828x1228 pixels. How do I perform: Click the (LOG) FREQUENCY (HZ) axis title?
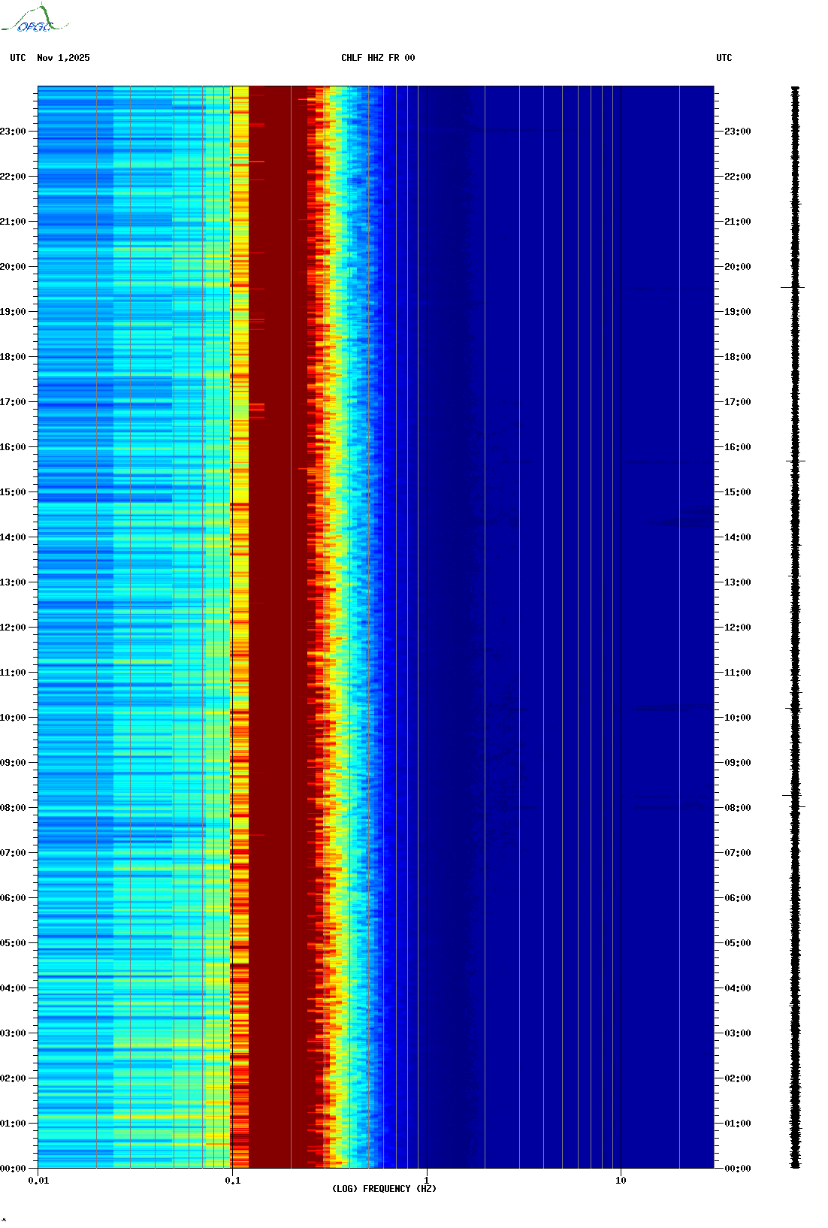384,1189
